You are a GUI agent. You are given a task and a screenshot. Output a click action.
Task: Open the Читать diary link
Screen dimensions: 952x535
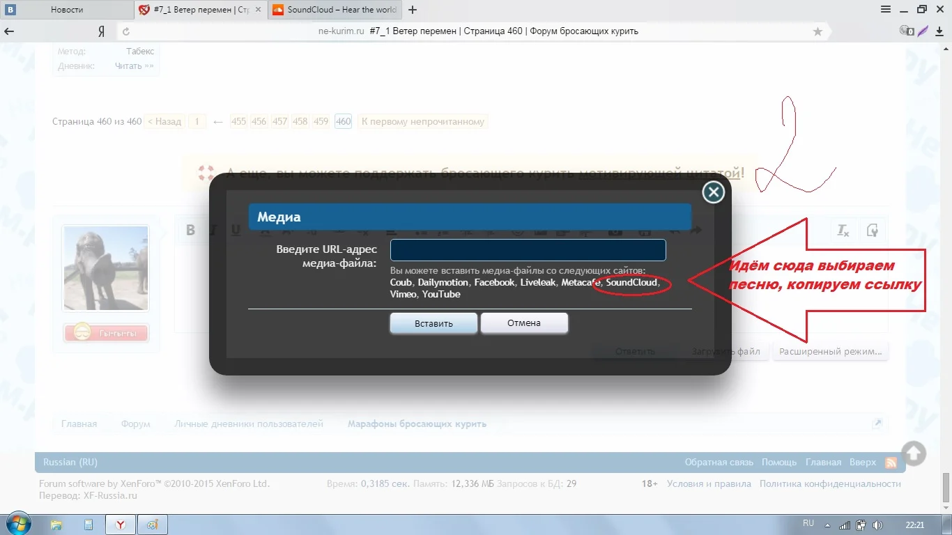[x=134, y=66]
